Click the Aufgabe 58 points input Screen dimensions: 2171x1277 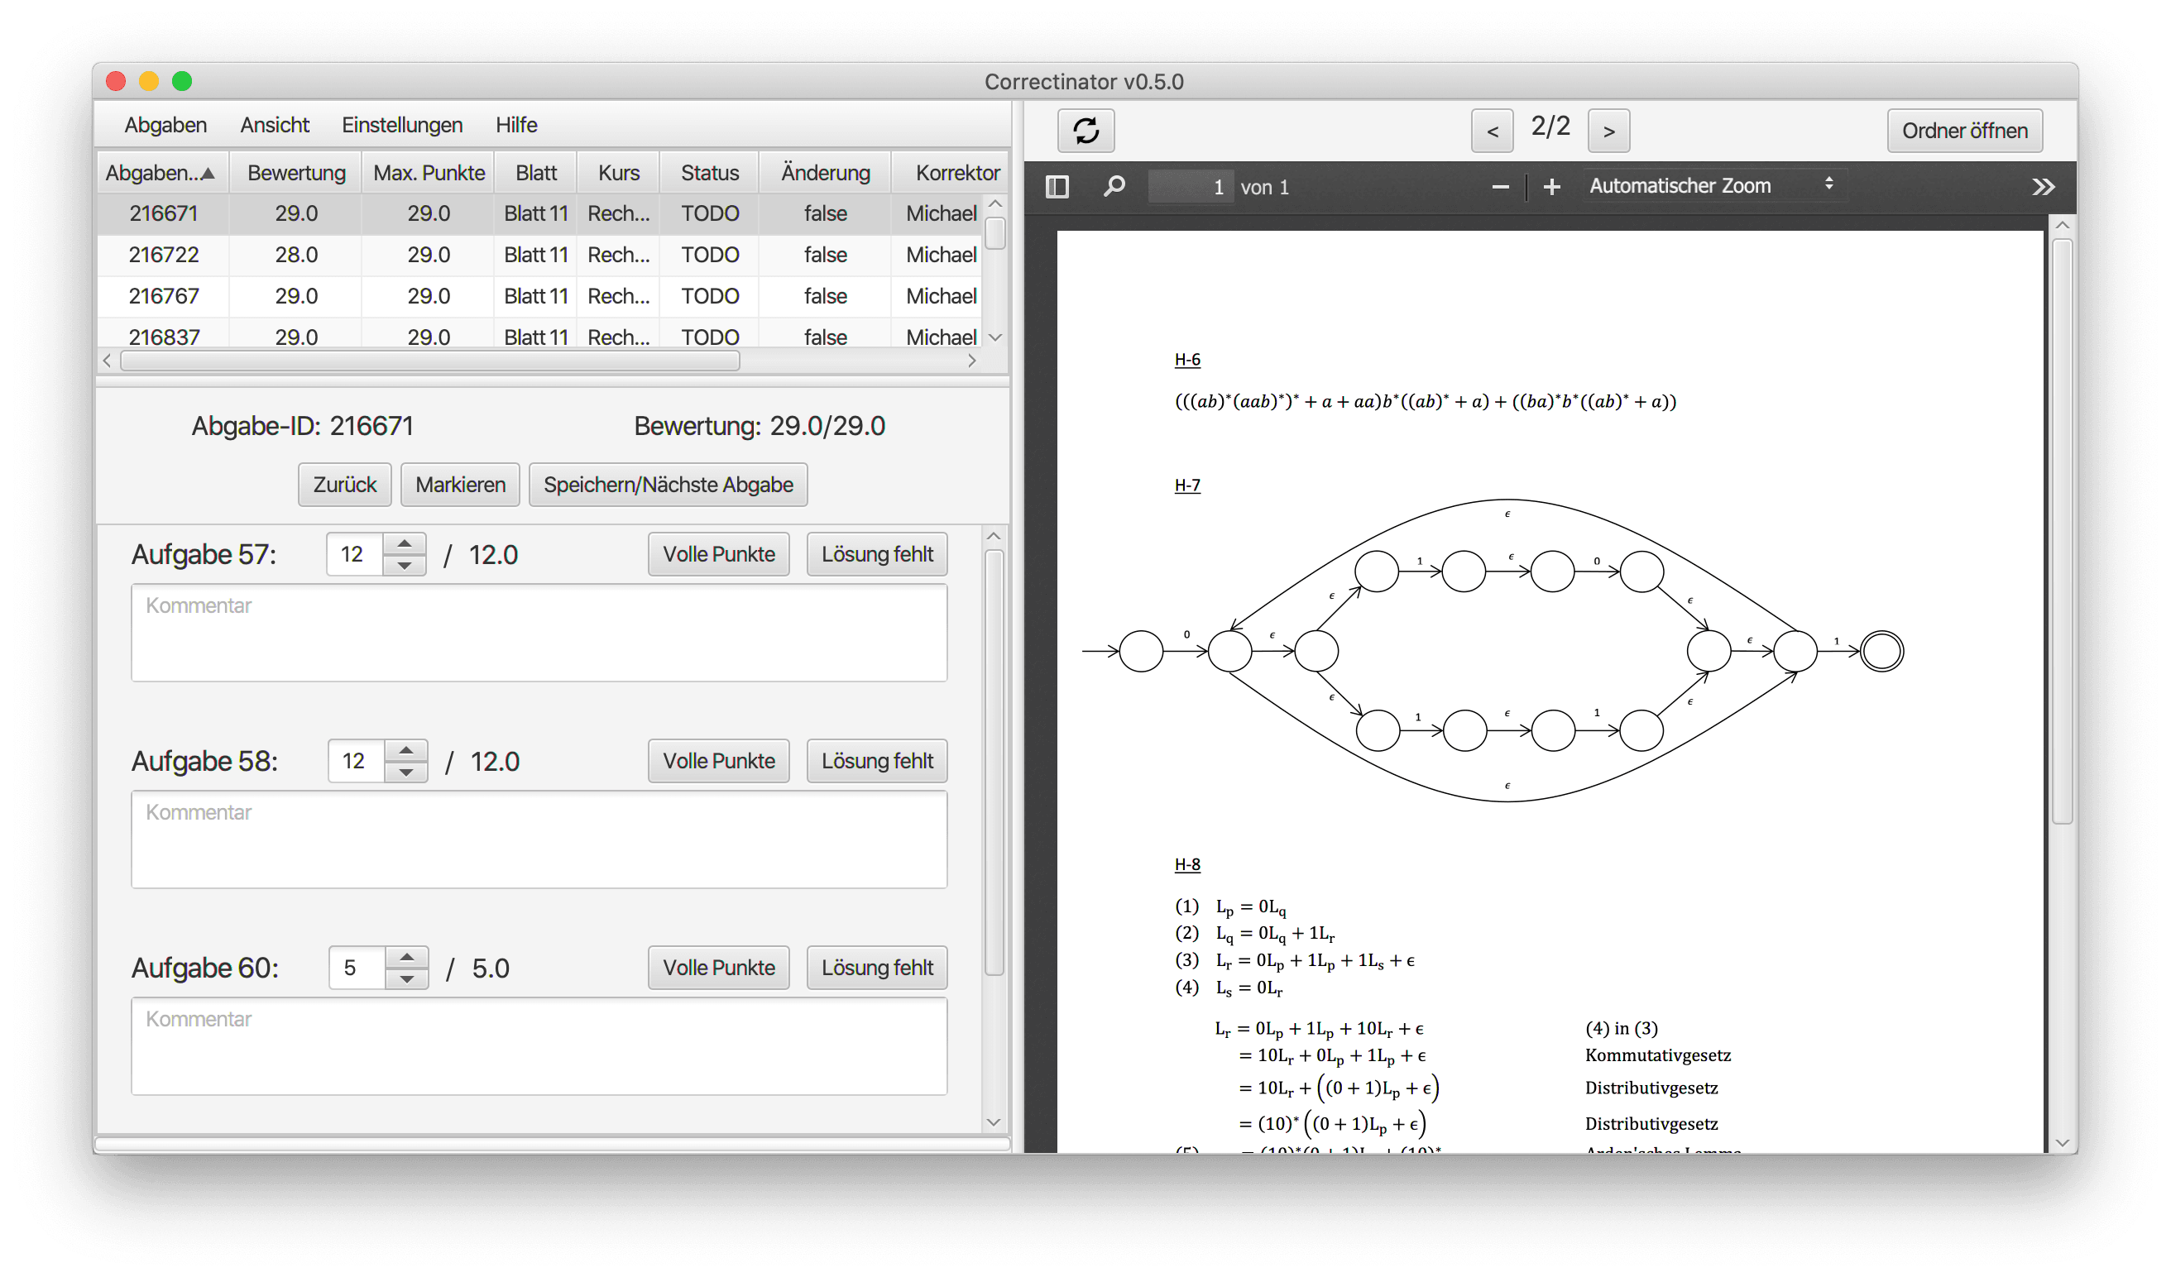pos(357,761)
